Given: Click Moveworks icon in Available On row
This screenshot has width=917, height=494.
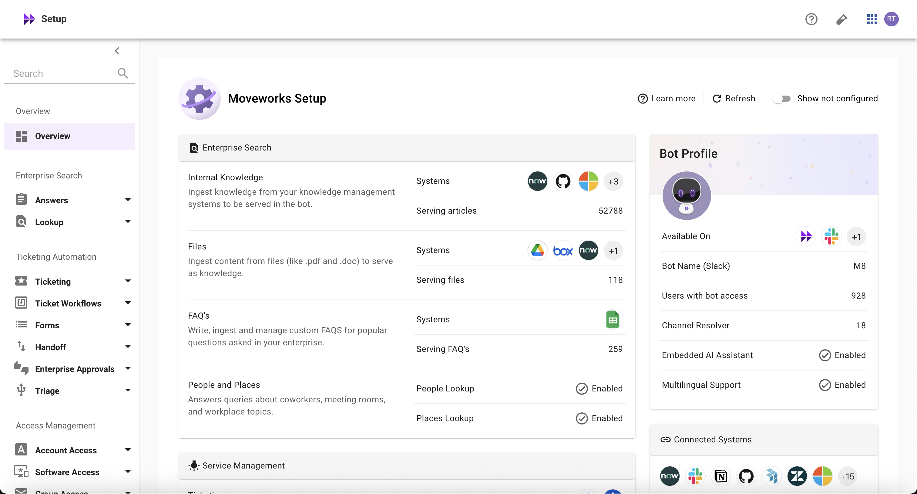Looking at the screenshot, I should [806, 236].
